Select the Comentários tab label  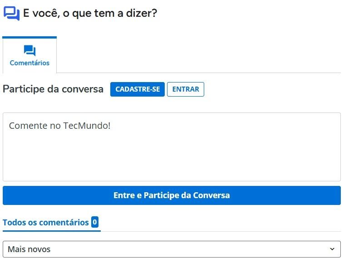[x=29, y=63]
